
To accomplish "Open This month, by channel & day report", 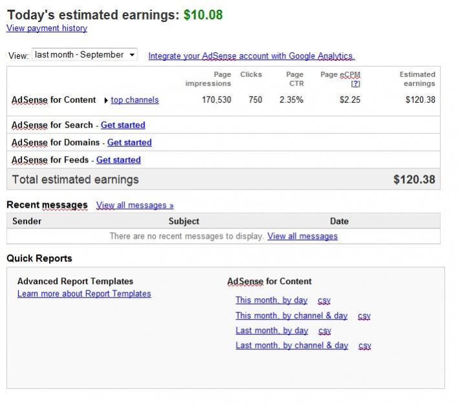I will (x=291, y=316).
